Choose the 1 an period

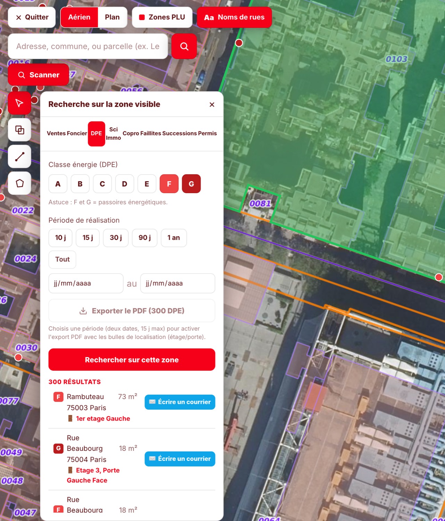click(174, 238)
